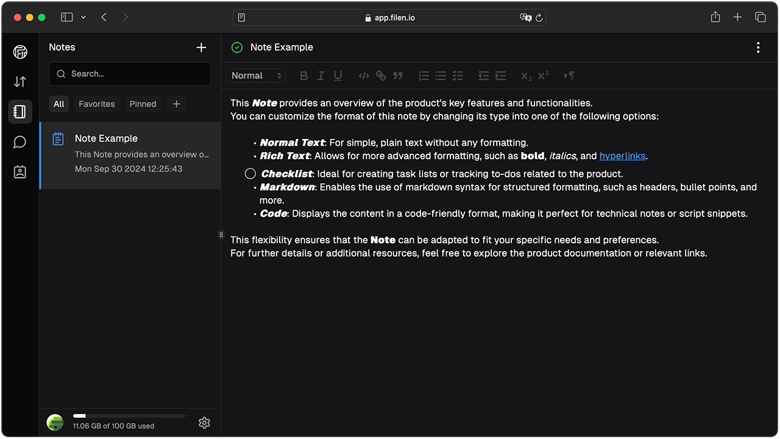This screenshot has height=439, width=780.
Task: Apply blockquote formatting
Action: (x=398, y=76)
